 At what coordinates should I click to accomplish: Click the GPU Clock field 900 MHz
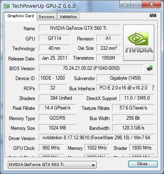(x=51, y=148)
